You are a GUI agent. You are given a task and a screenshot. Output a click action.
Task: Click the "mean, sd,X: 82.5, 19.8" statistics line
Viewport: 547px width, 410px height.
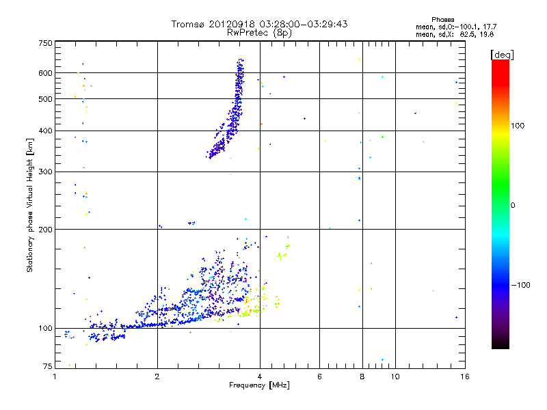pos(455,34)
